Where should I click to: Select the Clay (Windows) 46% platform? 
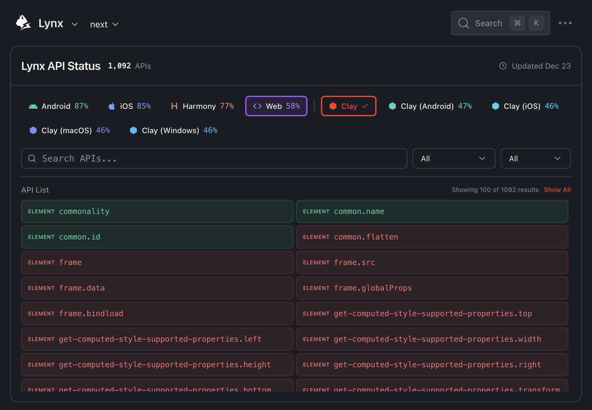[x=173, y=130]
